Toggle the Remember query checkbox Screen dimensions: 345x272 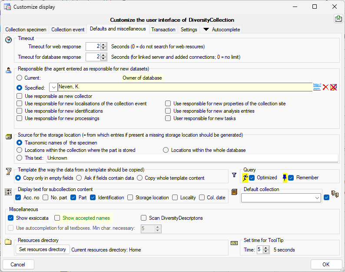point(291,178)
